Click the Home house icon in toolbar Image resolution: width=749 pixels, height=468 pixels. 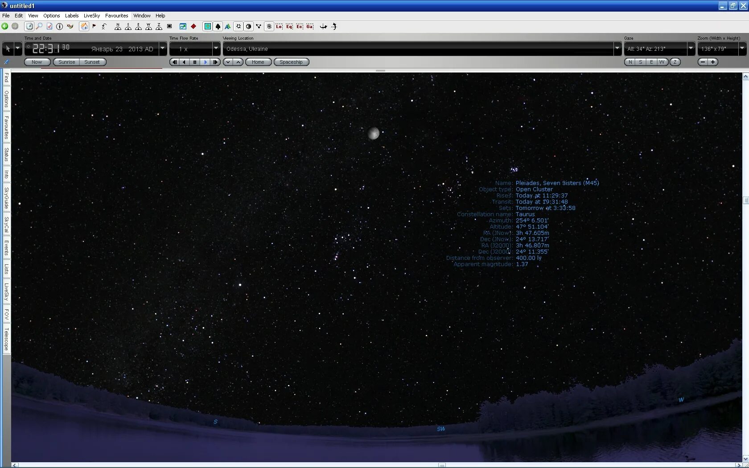(84, 26)
